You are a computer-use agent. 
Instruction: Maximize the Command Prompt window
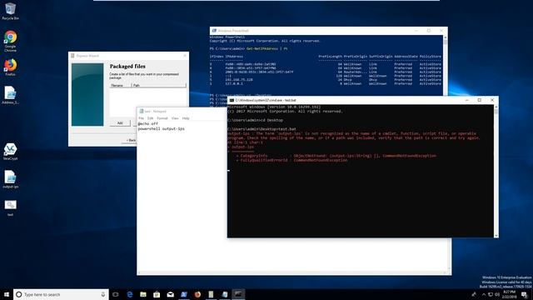click(x=480, y=100)
